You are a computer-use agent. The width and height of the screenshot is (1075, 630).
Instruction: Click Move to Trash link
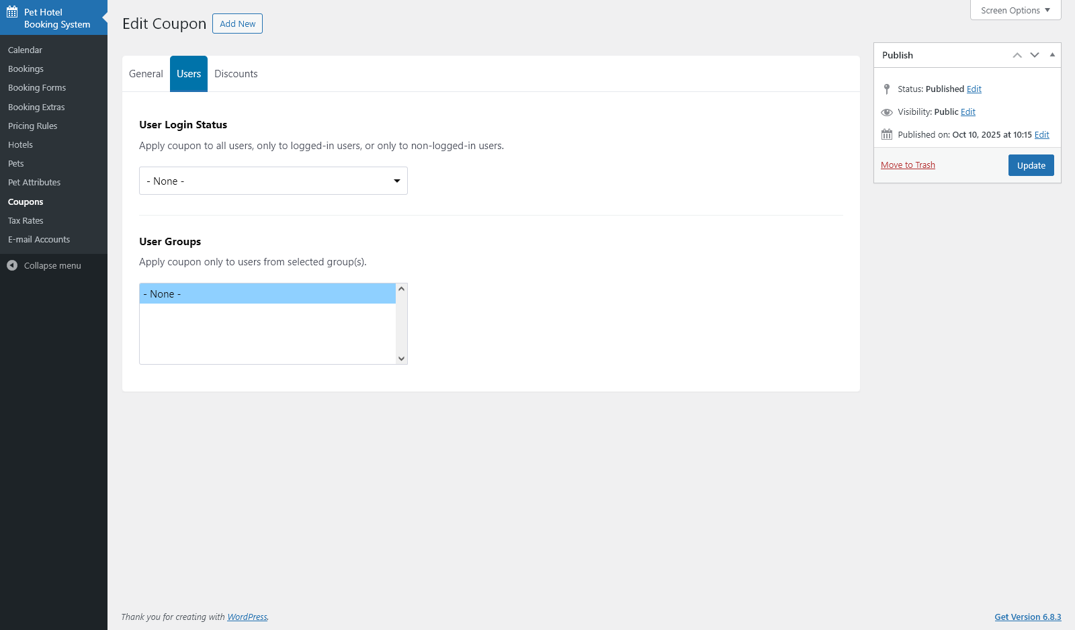[908, 165]
